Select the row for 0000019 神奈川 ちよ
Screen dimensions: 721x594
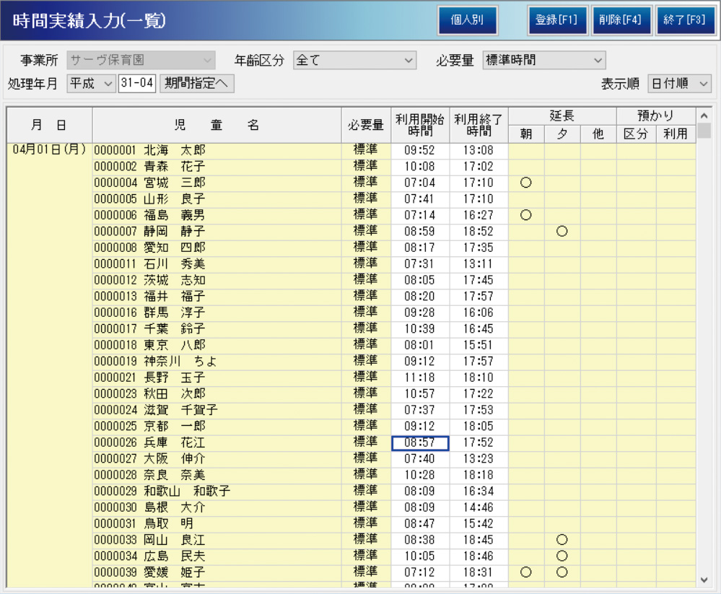click(x=217, y=361)
